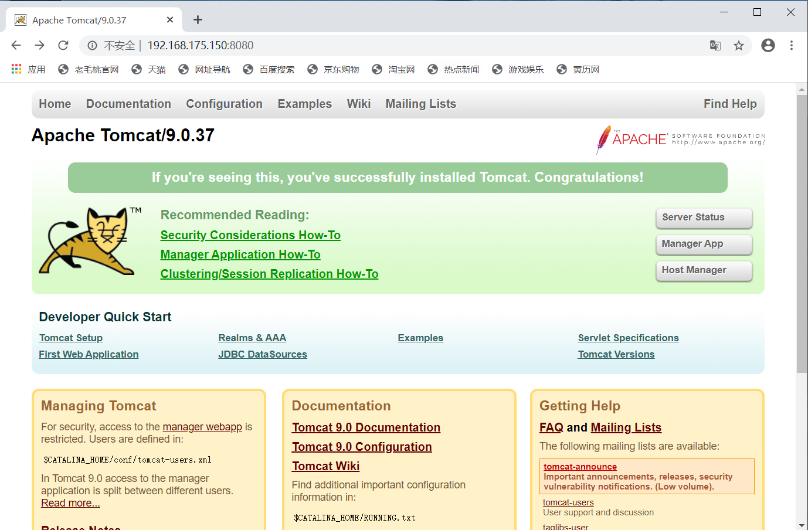Click the Apache Tomcat/9.0.37 page heading

pyautogui.click(x=123, y=135)
